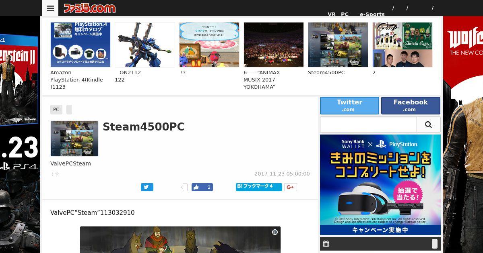The width and height of the screenshot is (483, 253).
Task: Open the e-Sports navigation link
Action: (372, 14)
